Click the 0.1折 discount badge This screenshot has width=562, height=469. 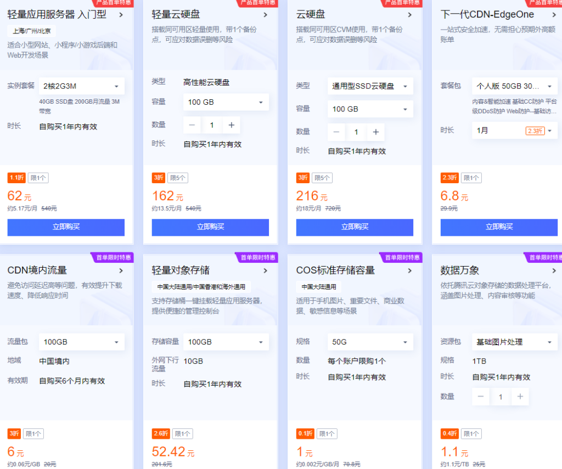coord(305,433)
